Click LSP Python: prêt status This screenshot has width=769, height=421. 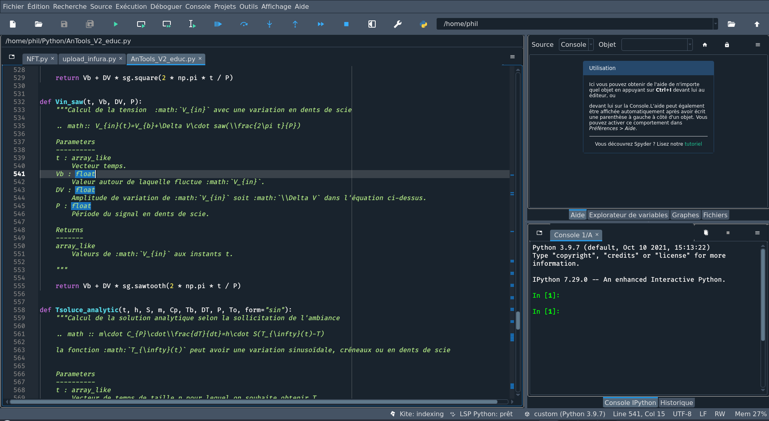point(482,414)
